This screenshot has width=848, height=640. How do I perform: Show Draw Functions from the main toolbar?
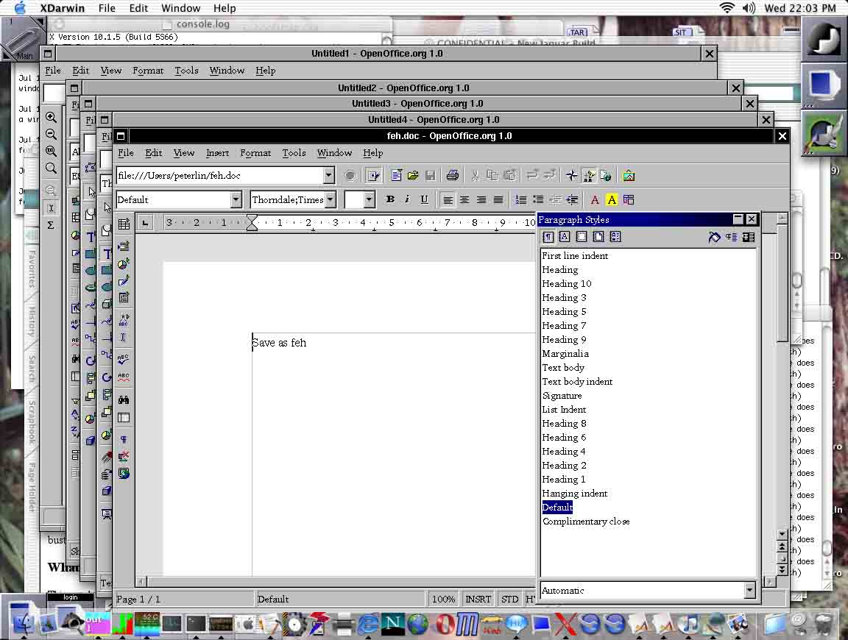tap(124, 280)
